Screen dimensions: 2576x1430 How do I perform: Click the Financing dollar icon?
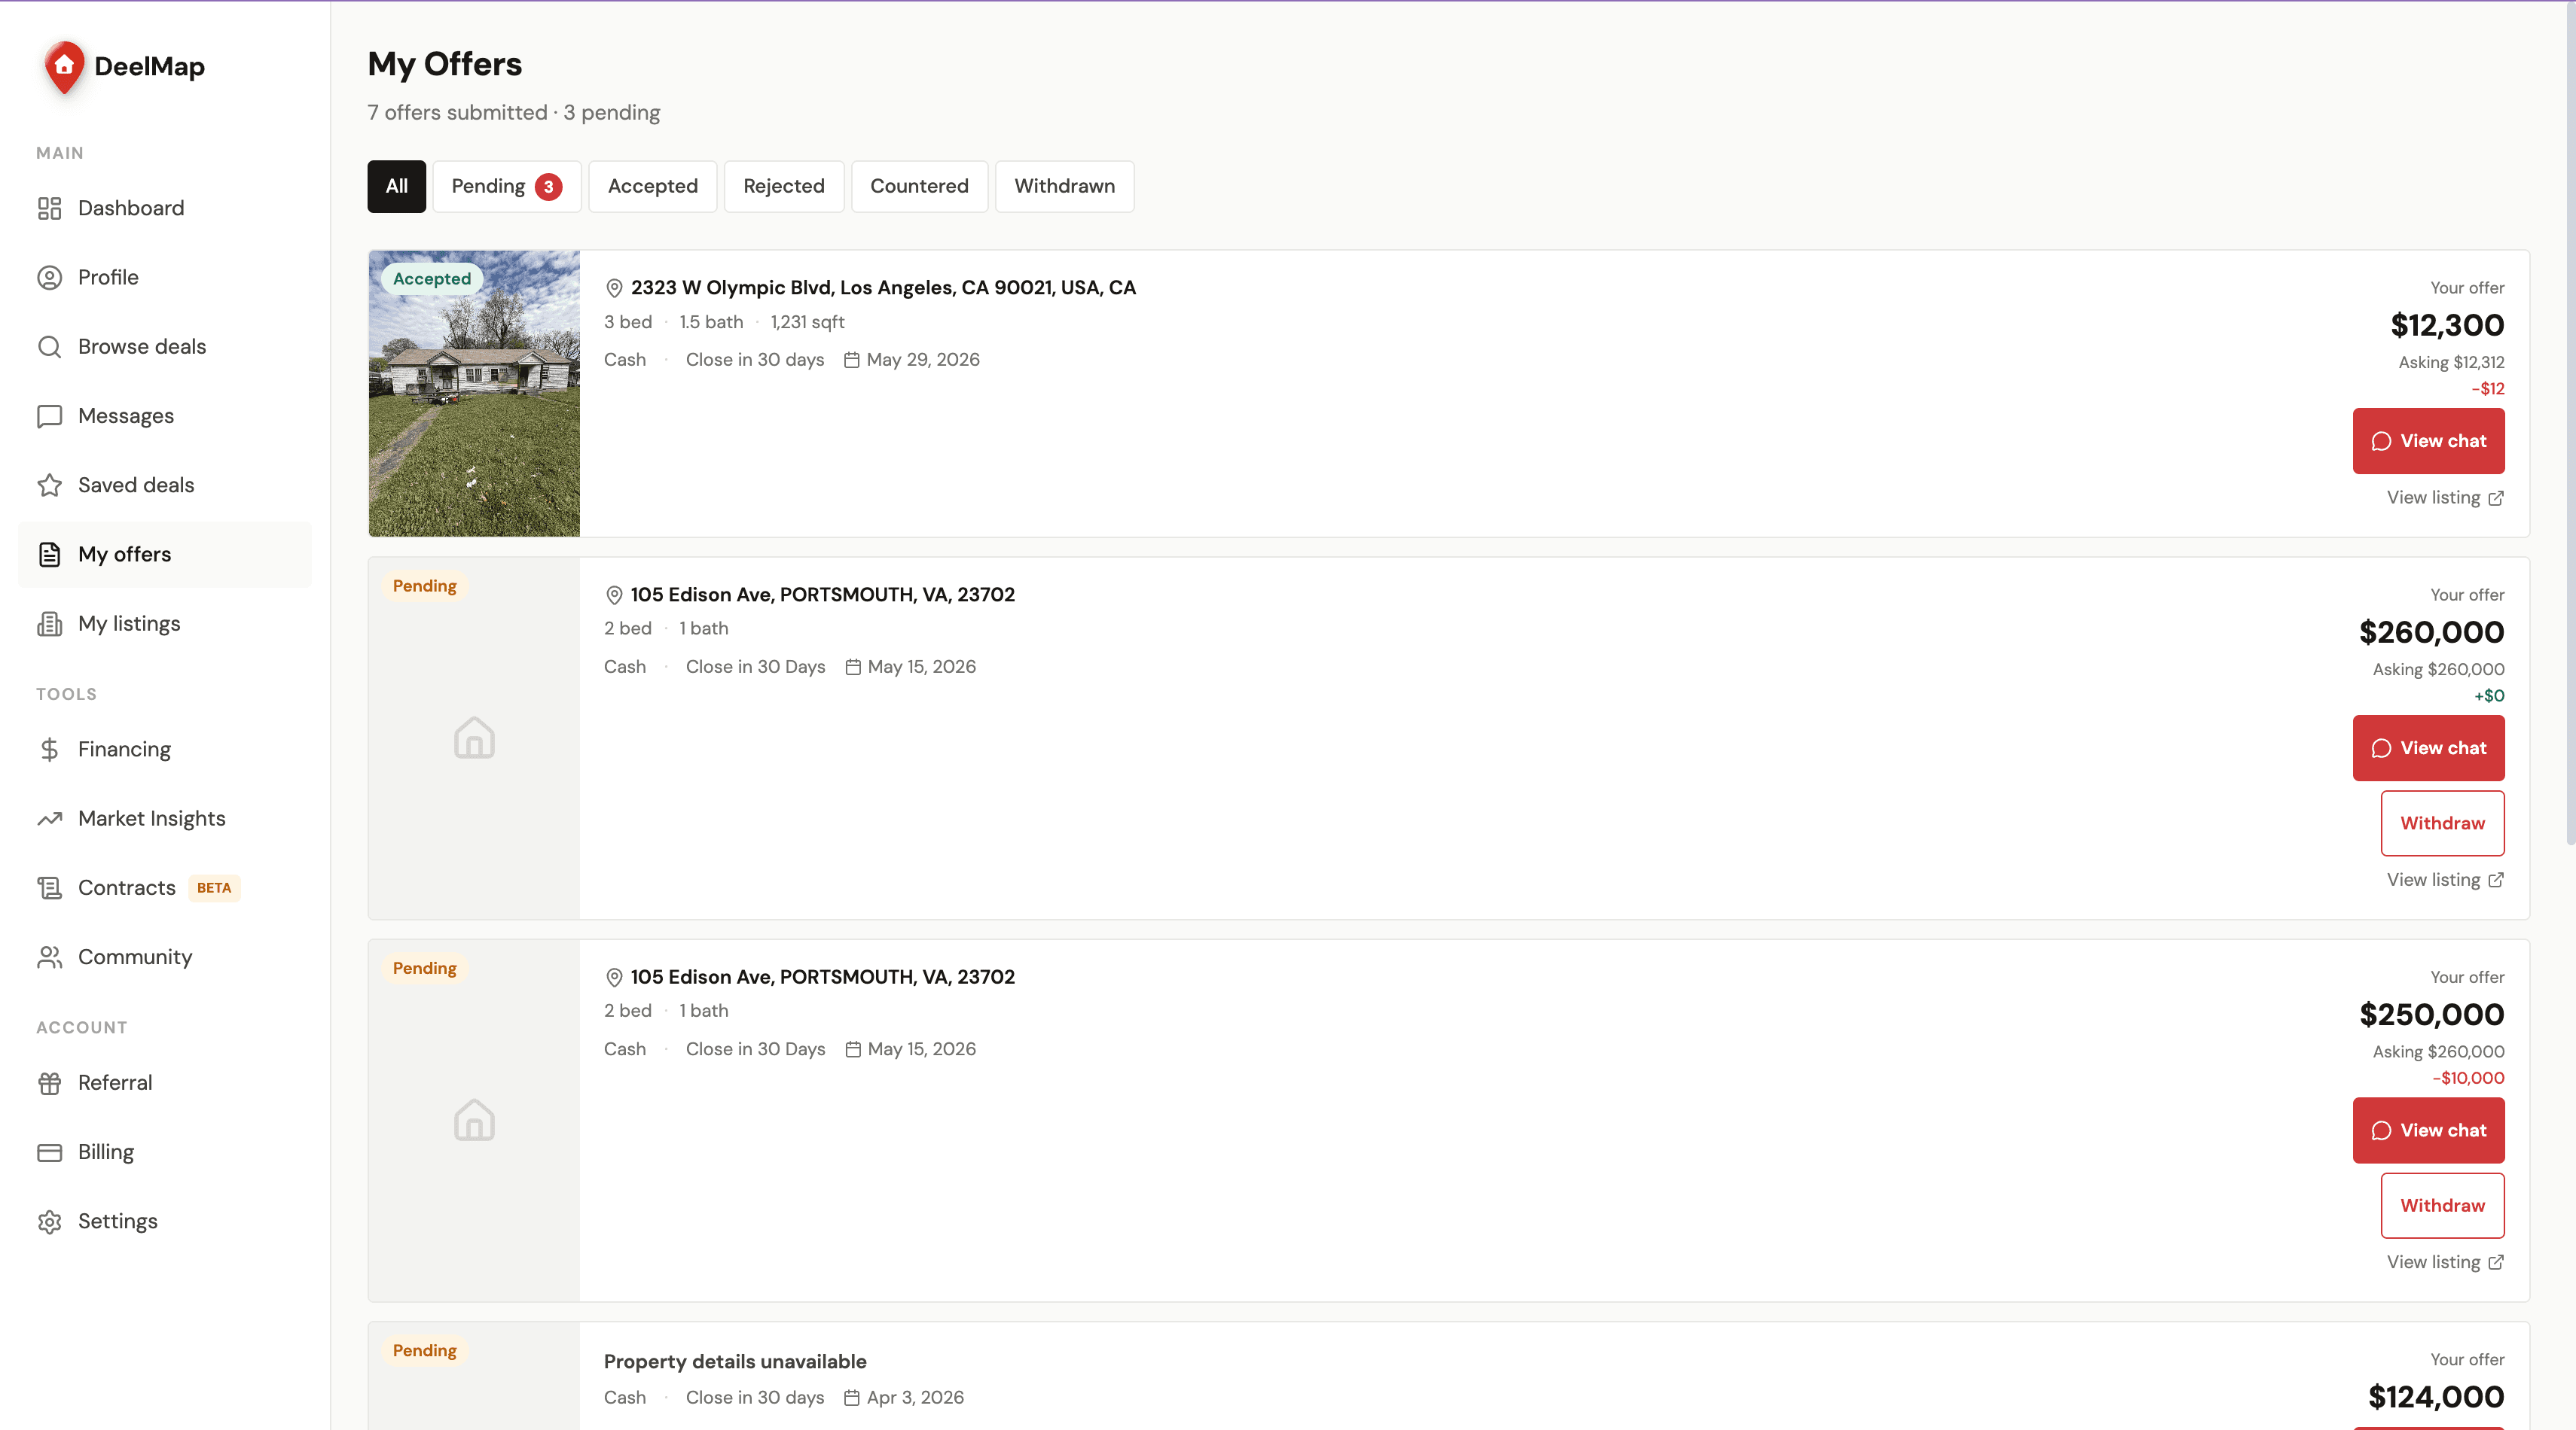click(x=49, y=750)
